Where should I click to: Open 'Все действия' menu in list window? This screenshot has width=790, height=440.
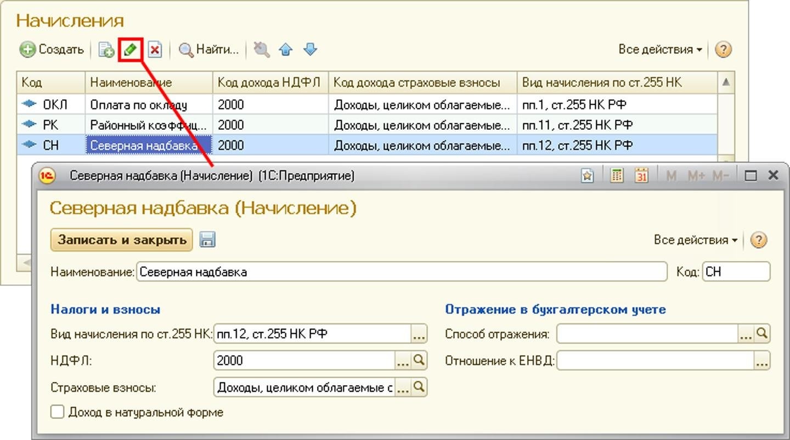pyautogui.click(x=660, y=50)
